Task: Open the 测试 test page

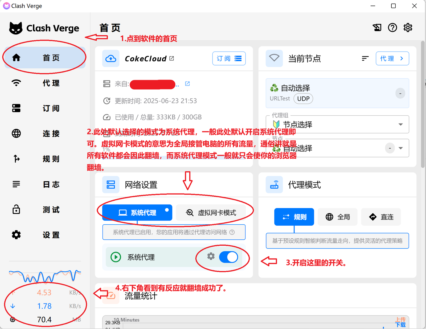Action: [x=45, y=210]
